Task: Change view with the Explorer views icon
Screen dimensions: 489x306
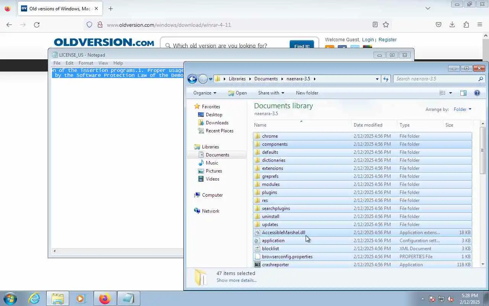Action: point(442,93)
